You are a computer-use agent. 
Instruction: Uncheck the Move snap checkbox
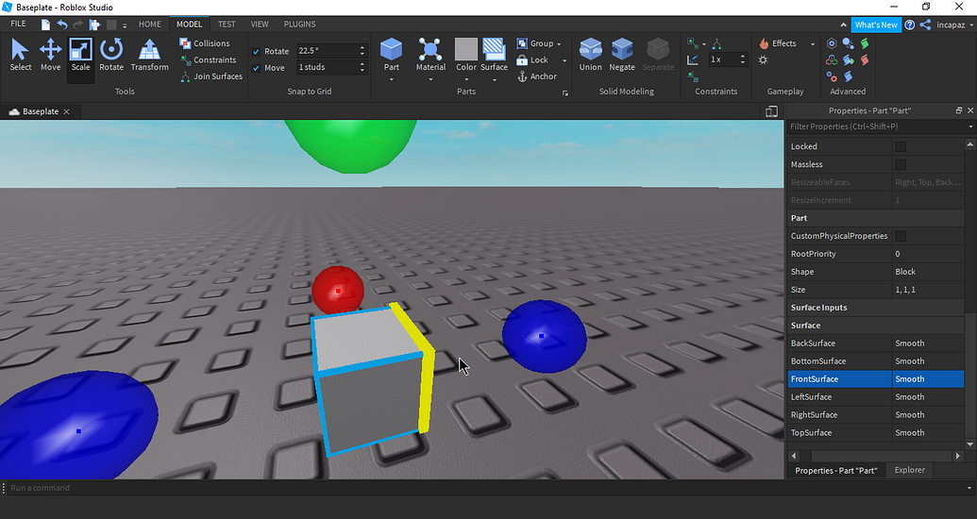pos(256,68)
